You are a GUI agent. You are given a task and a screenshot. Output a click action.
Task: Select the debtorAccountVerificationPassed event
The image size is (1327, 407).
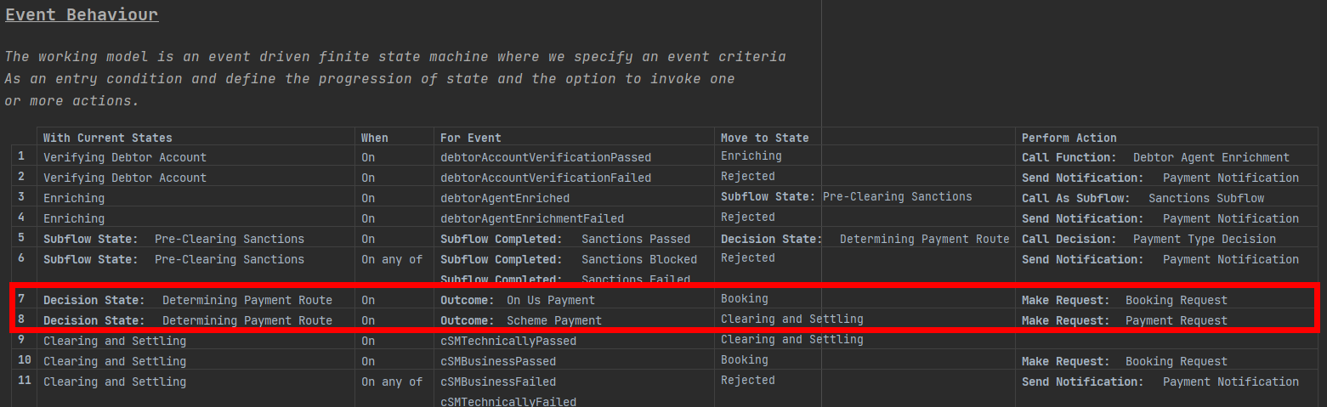point(545,157)
